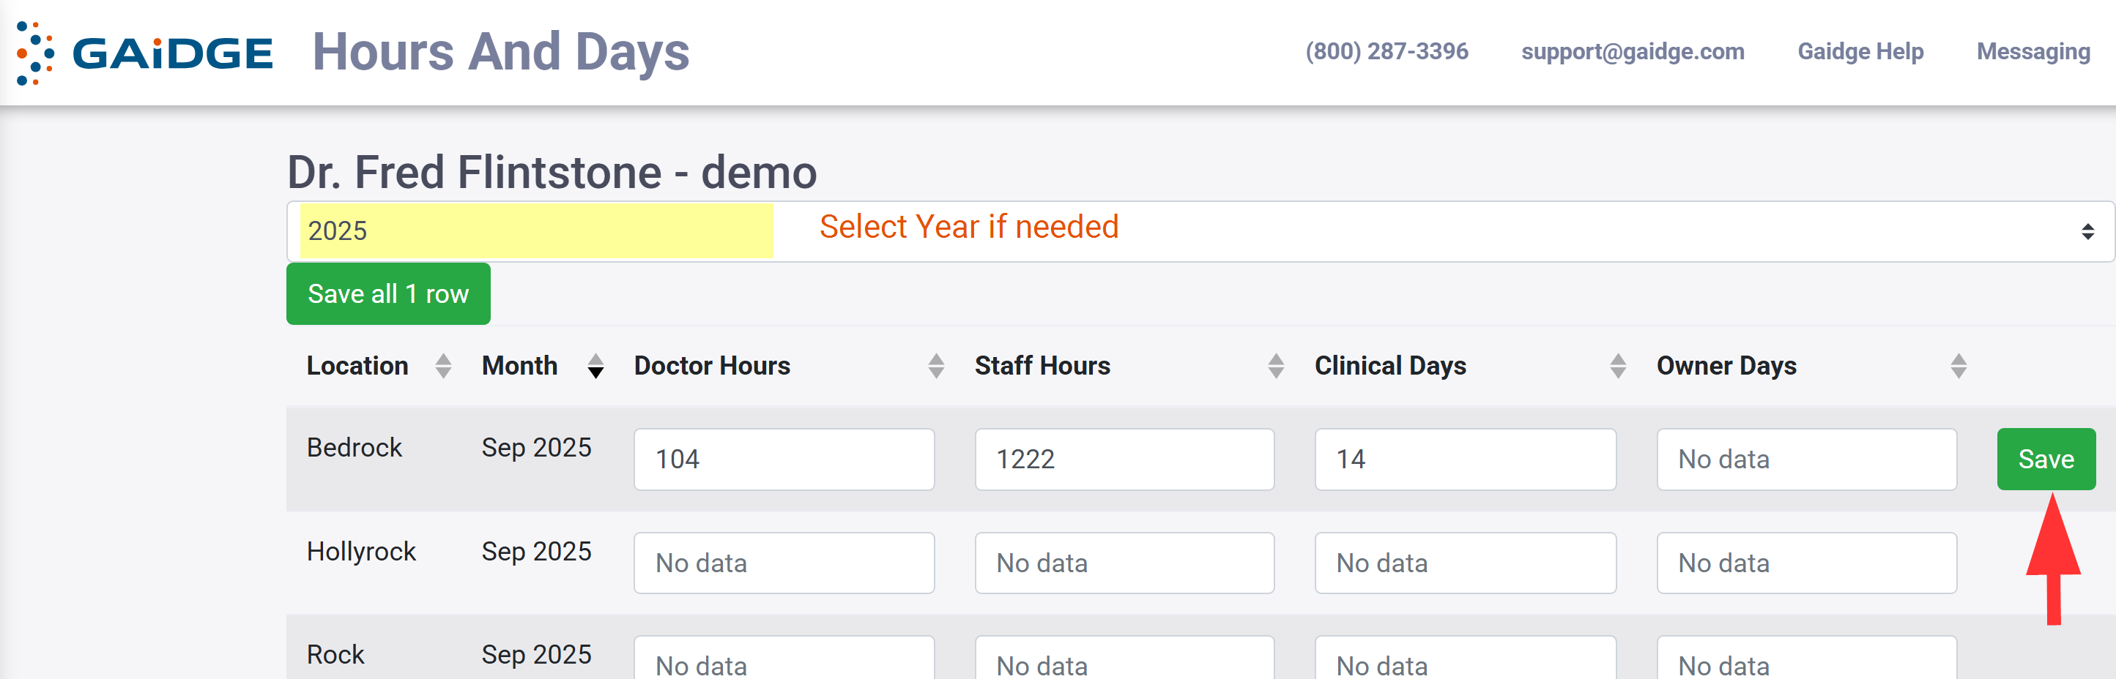Screen dimensions: 2116x679
Task: Open the year selection dropdown
Action: pos(1199,231)
